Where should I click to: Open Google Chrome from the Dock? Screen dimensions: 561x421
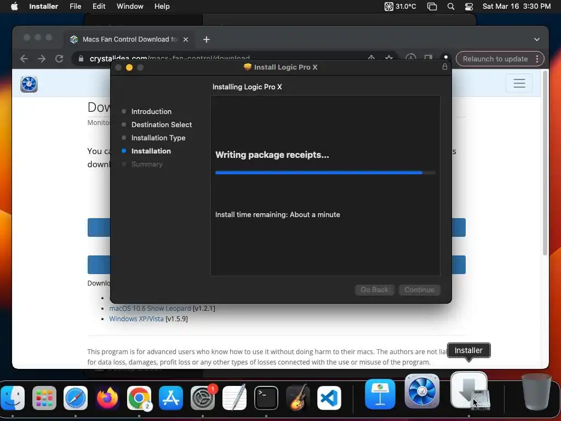tap(139, 398)
